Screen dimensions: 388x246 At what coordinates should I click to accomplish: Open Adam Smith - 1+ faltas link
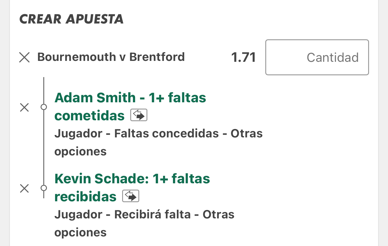tap(130, 98)
